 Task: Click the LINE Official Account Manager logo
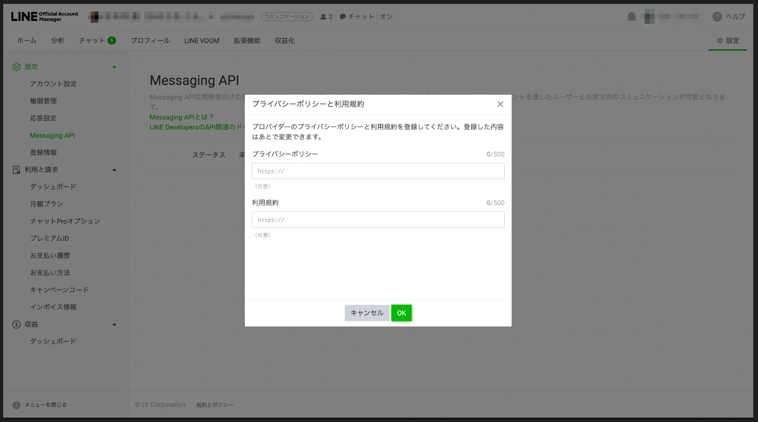44,16
